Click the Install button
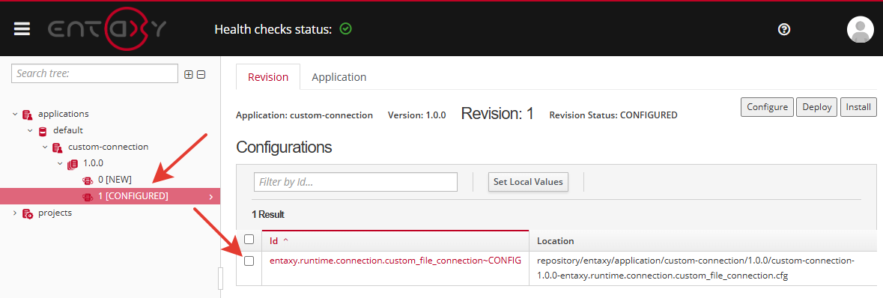883x298 pixels. coord(858,106)
